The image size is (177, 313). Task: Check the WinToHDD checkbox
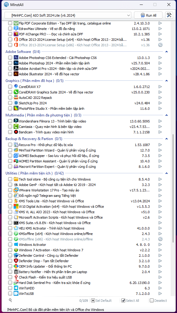[x=10, y=288]
